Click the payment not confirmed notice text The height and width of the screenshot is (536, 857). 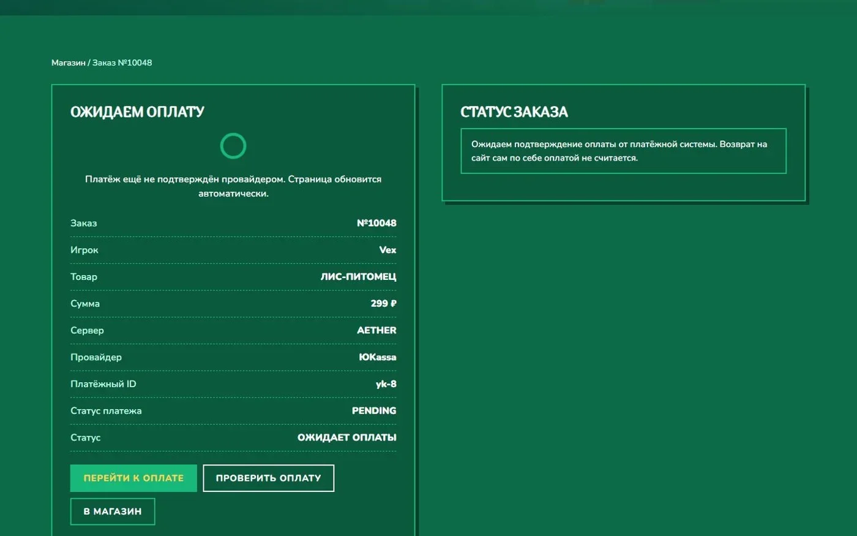click(233, 186)
